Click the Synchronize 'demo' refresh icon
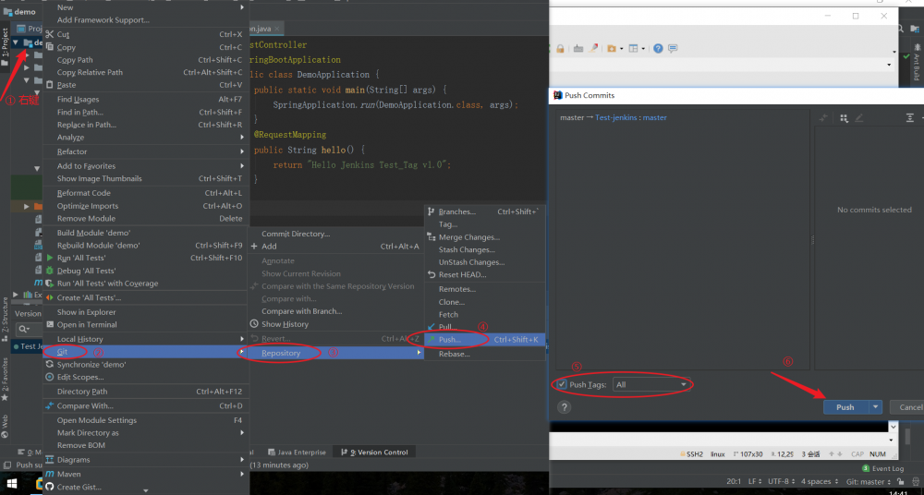 [50, 365]
